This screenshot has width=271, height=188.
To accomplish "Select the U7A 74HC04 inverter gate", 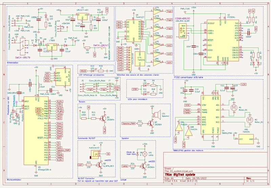I will click(157, 11).
